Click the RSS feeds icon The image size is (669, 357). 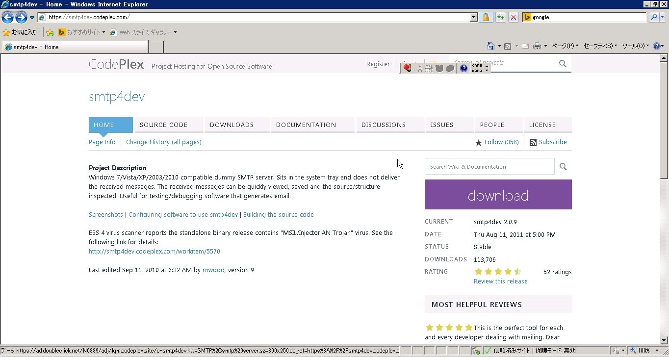(508, 46)
